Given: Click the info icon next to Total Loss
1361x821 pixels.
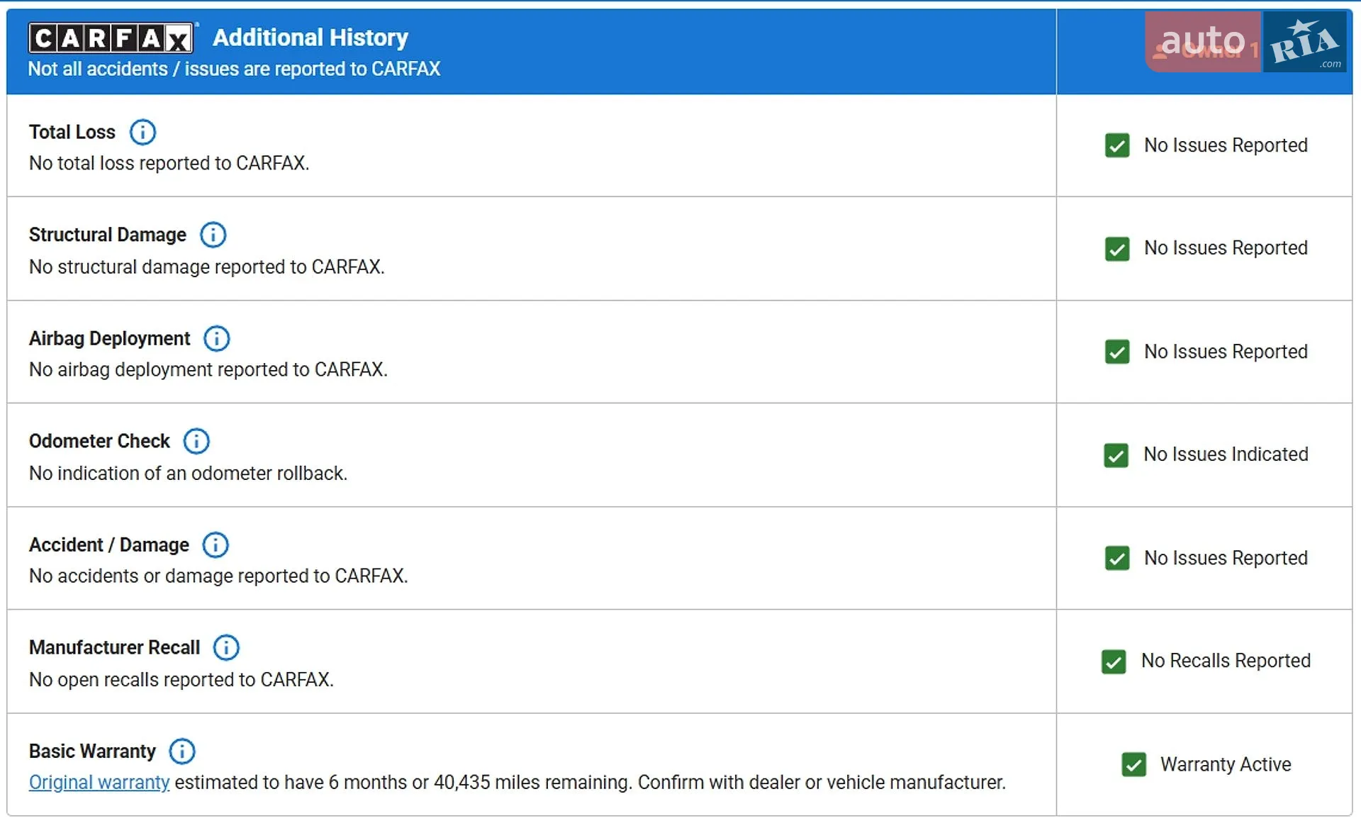Looking at the screenshot, I should pos(142,132).
